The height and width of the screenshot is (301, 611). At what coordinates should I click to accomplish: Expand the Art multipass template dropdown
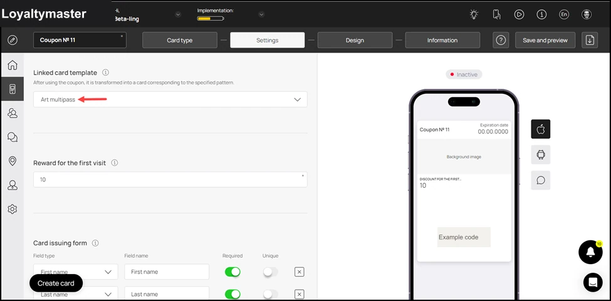pyautogui.click(x=170, y=99)
